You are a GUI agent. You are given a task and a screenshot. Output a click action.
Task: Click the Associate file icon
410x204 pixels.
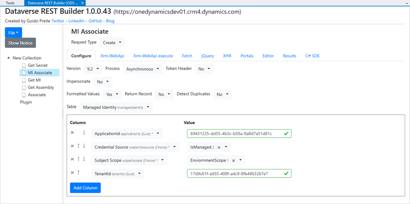24,95
